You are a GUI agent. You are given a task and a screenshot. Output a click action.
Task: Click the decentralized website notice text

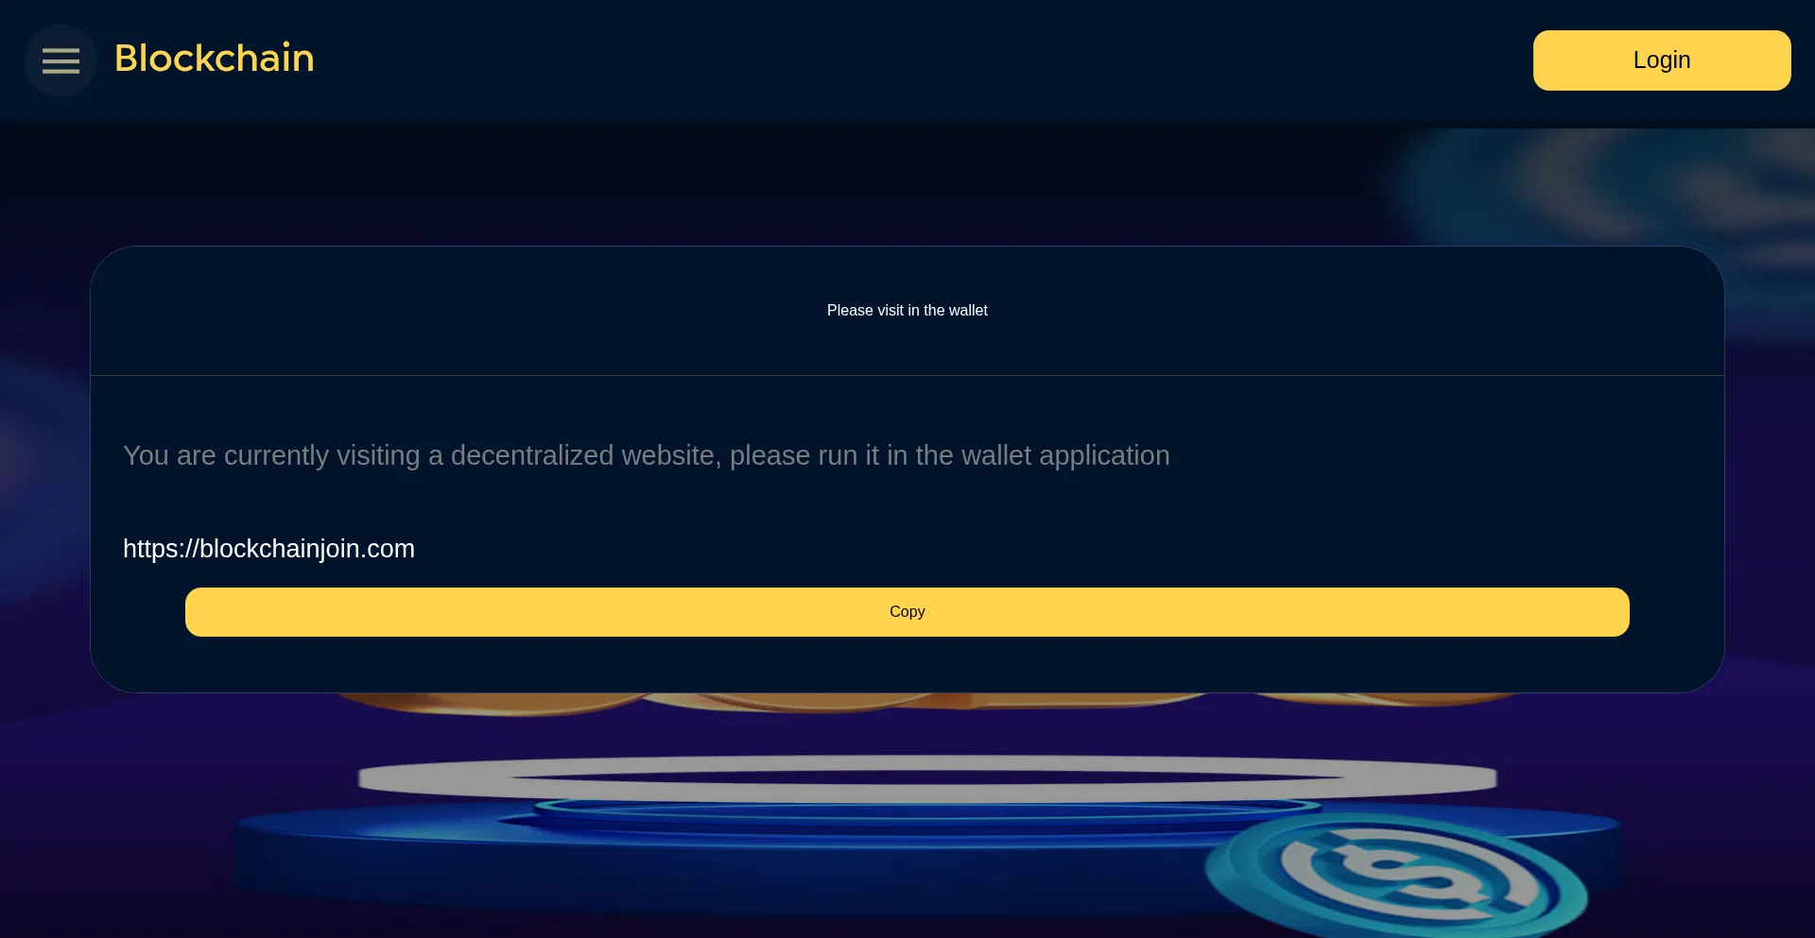click(647, 455)
